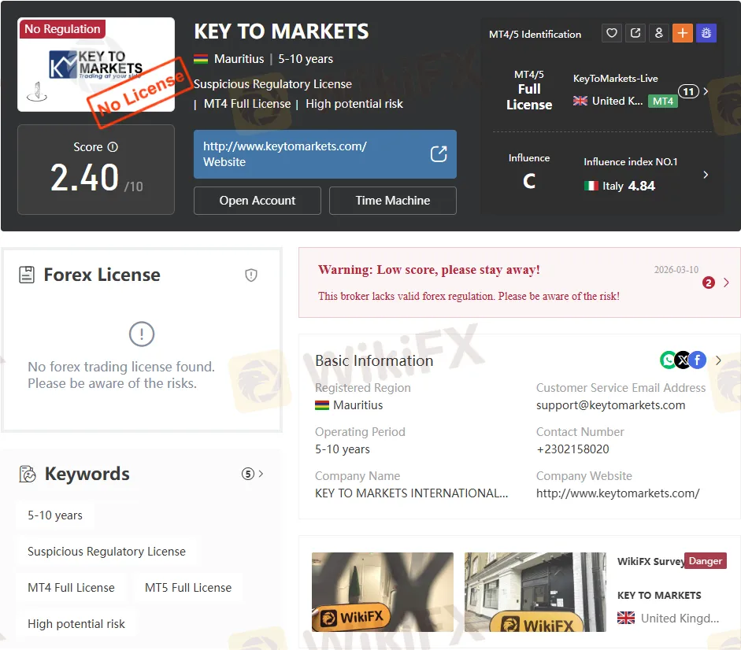Open the first WikiFX survey photo
741x650 pixels.
(383, 592)
